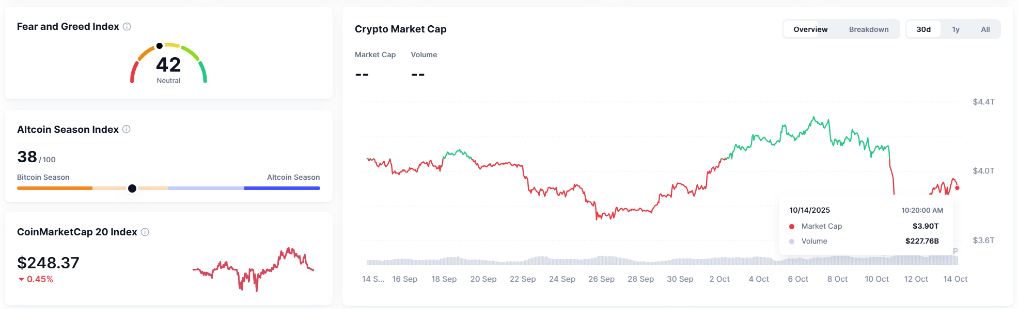Click gray Volume dot in tooltip
Image resolution: width=1018 pixels, height=309 pixels.
792,242
